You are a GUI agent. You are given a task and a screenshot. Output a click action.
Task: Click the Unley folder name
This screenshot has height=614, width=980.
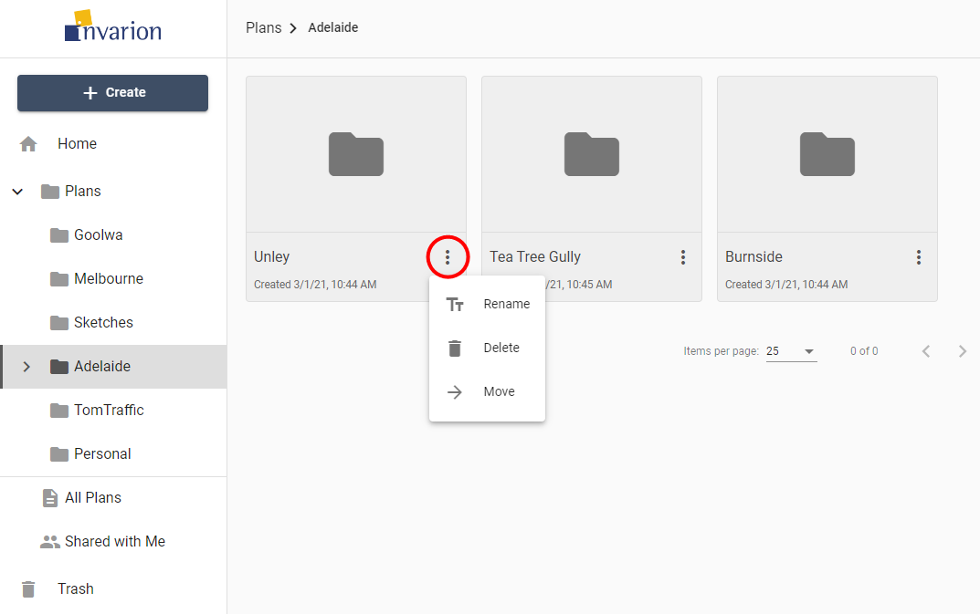click(x=272, y=257)
